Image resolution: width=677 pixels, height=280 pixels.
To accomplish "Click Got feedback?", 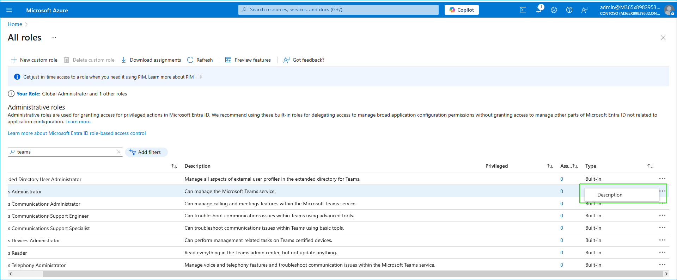I will [304, 60].
